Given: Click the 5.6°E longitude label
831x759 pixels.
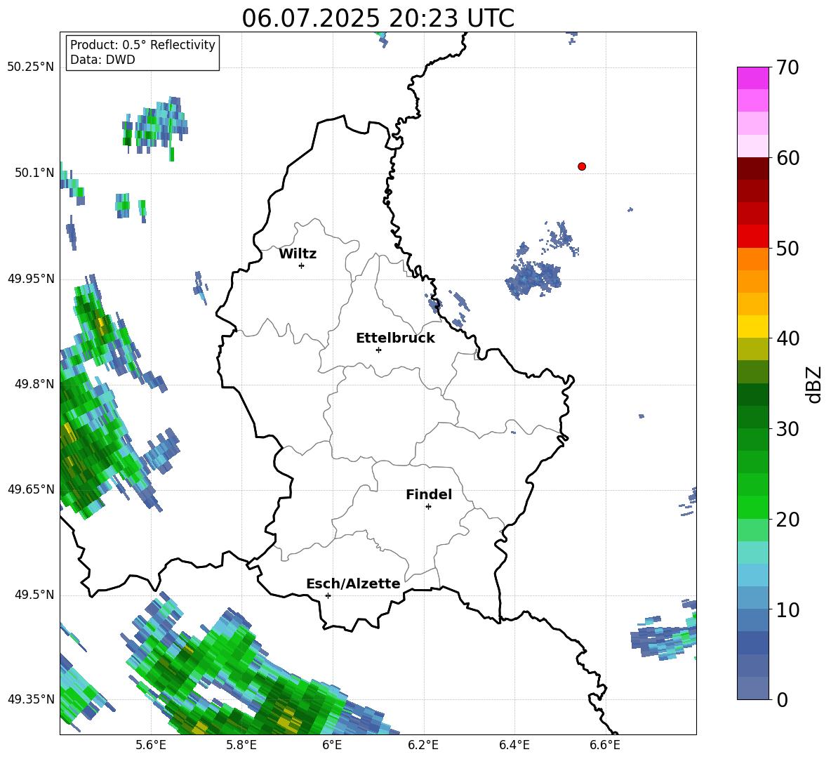Looking at the screenshot, I should pyautogui.click(x=151, y=745).
